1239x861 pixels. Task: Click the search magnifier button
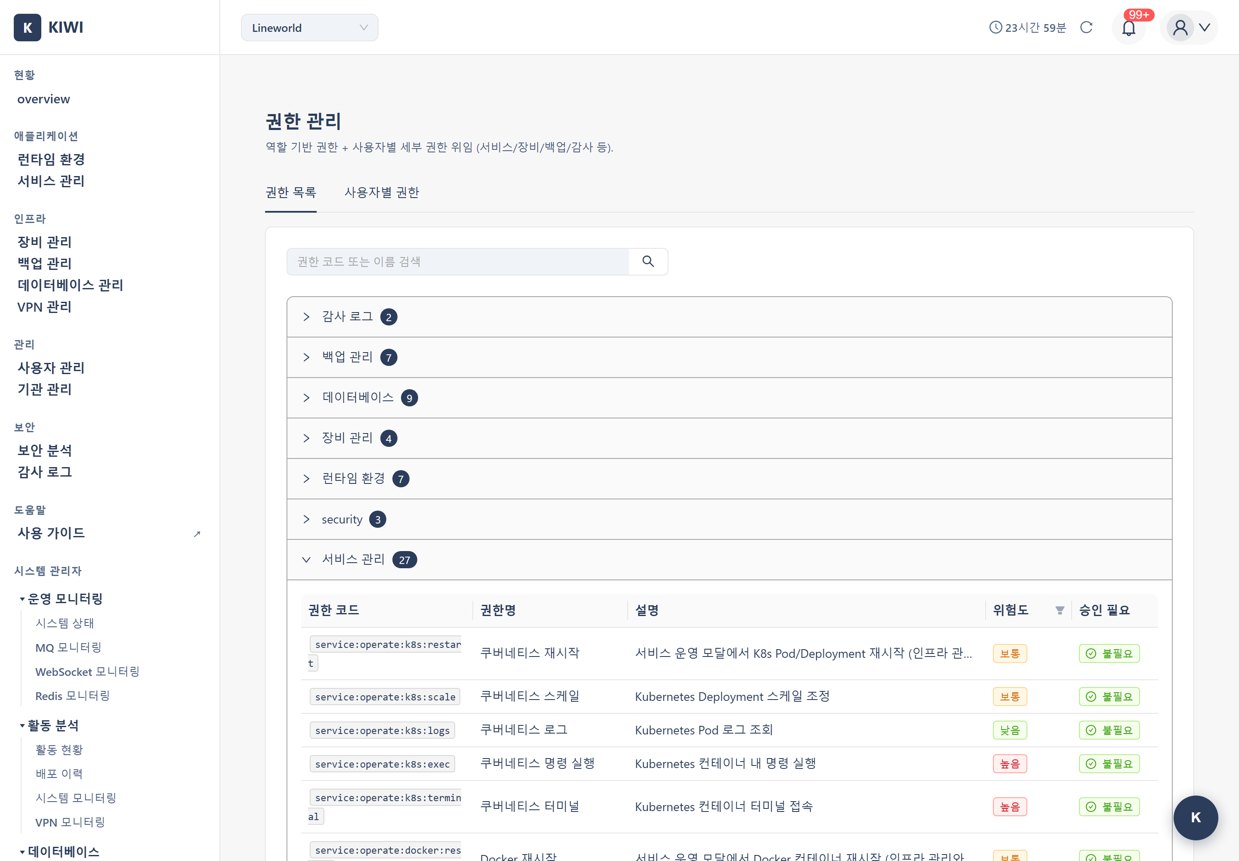tap(648, 262)
